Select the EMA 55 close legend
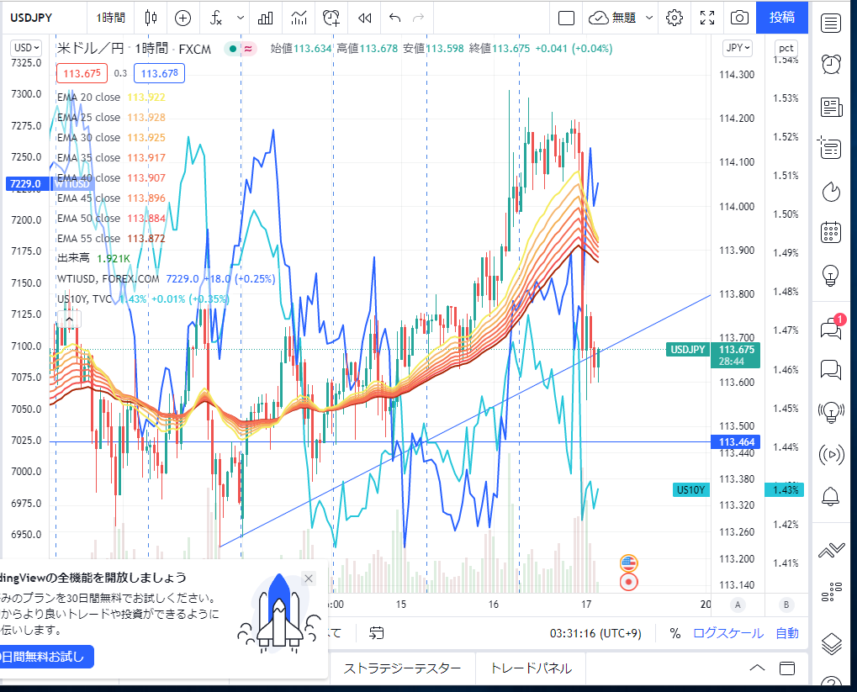The image size is (857, 692). 88,238
